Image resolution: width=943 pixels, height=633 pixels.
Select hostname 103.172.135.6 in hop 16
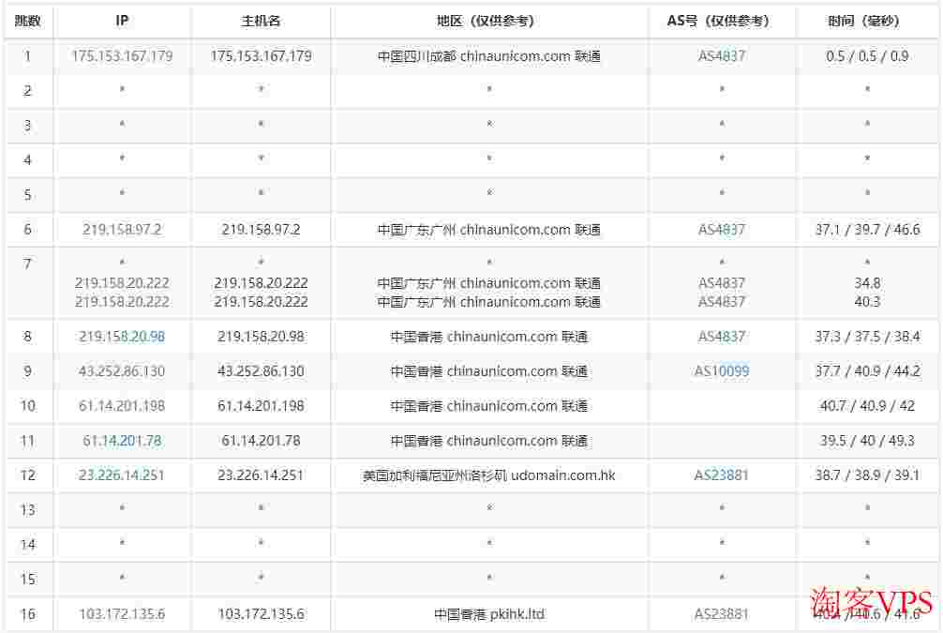pos(261,614)
